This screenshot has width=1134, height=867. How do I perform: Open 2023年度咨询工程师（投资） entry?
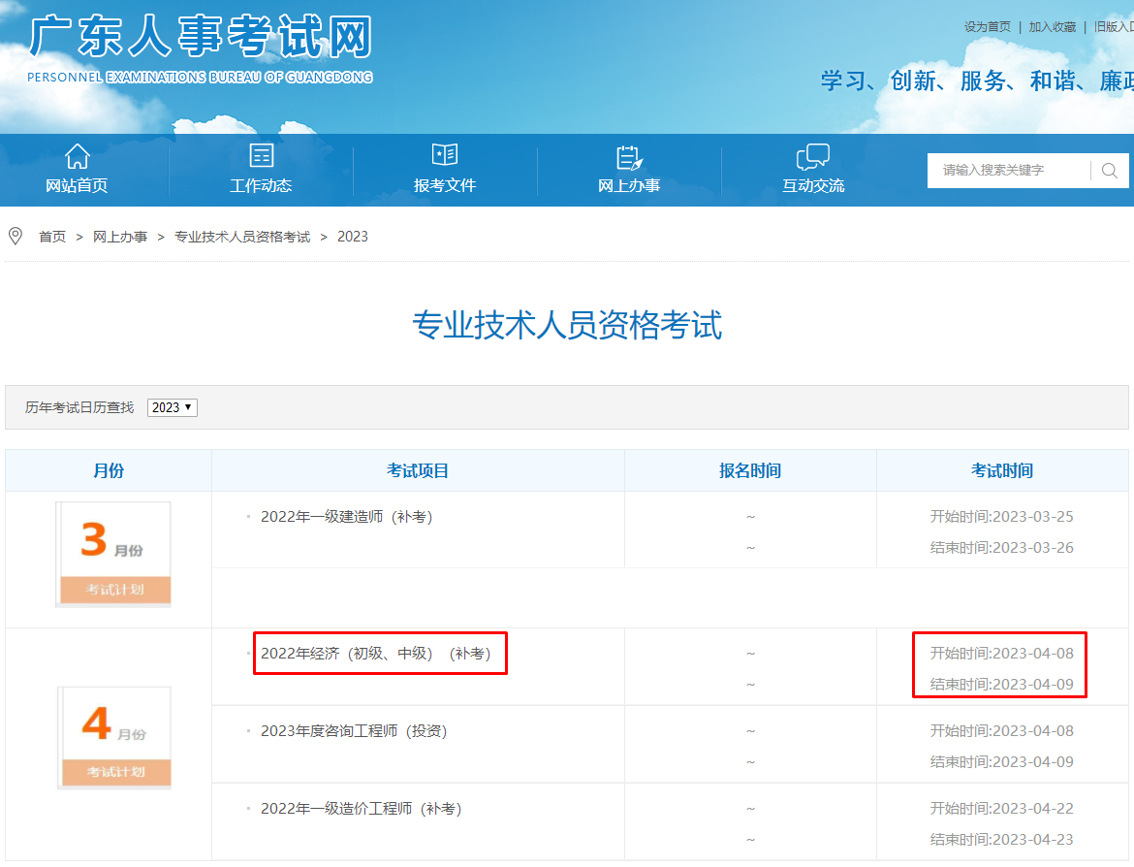(x=354, y=731)
